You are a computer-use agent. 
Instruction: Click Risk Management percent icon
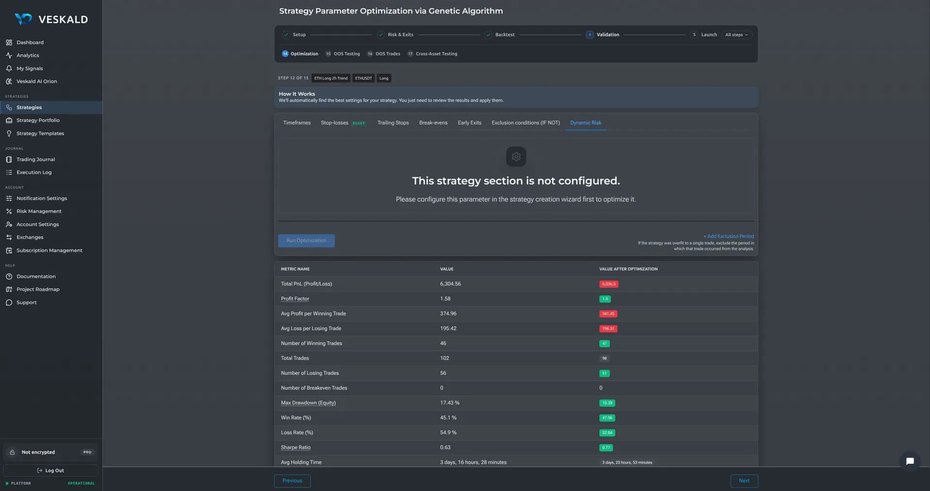(x=9, y=211)
